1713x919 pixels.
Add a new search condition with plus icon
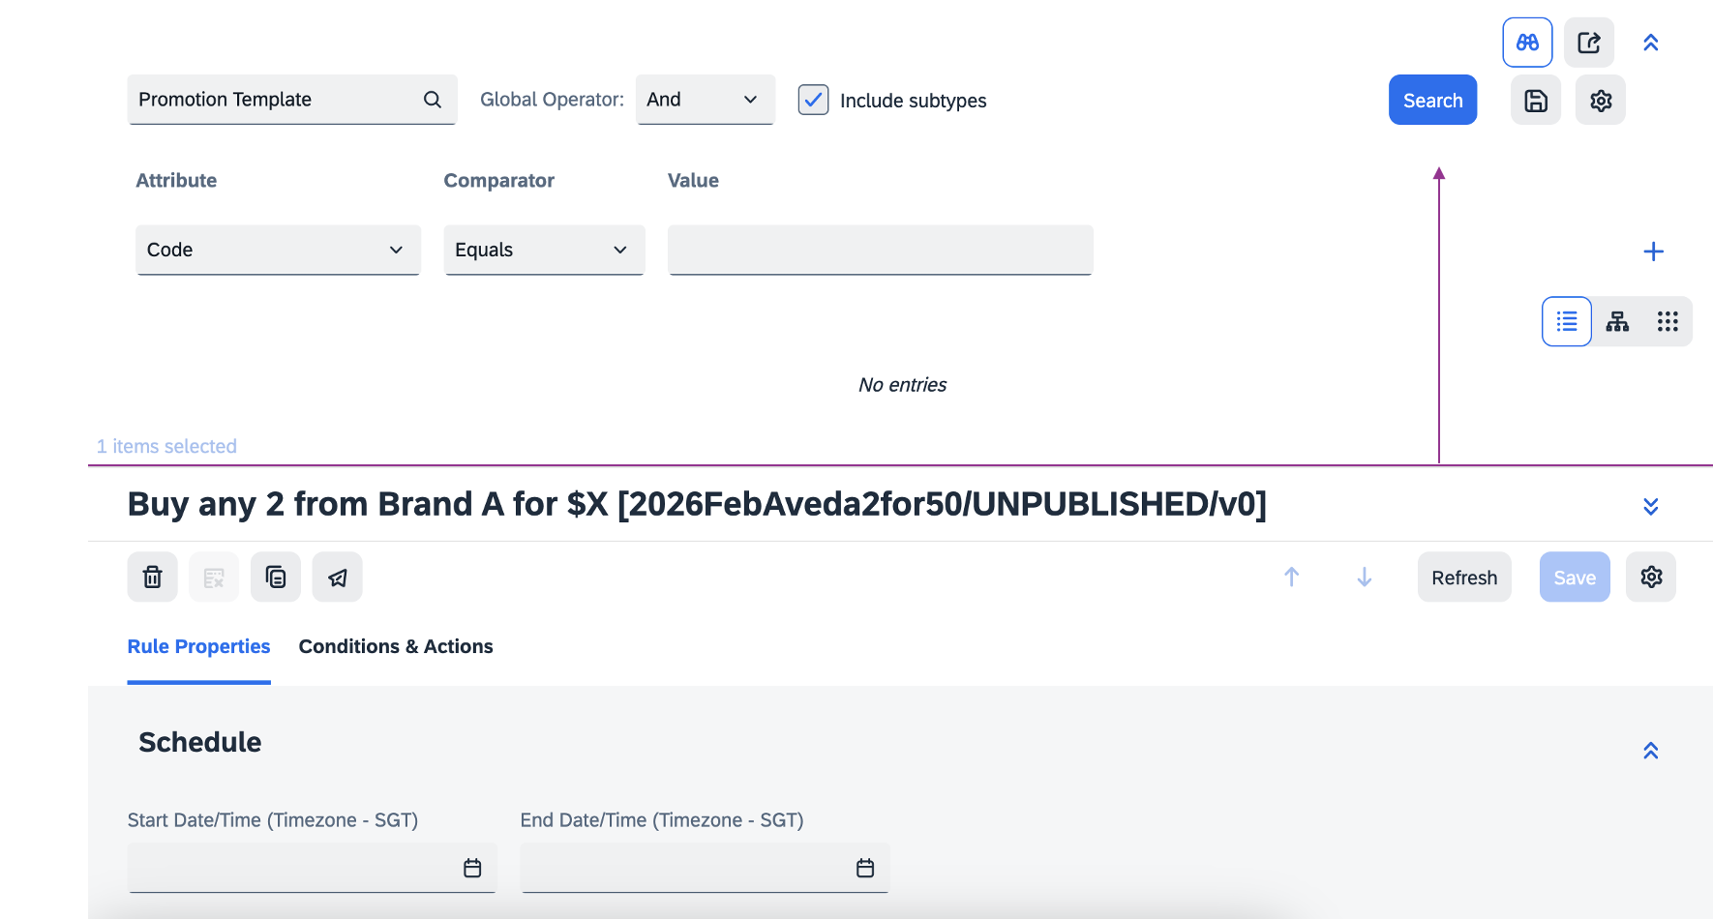tap(1653, 252)
